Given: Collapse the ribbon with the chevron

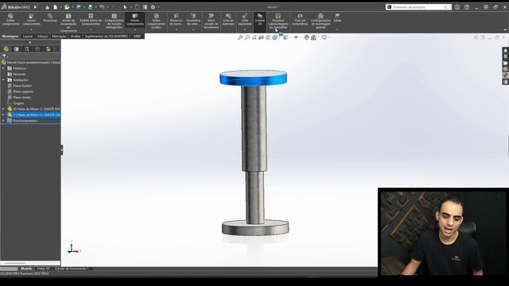Looking at the screenshot, I should pos(505,30).
